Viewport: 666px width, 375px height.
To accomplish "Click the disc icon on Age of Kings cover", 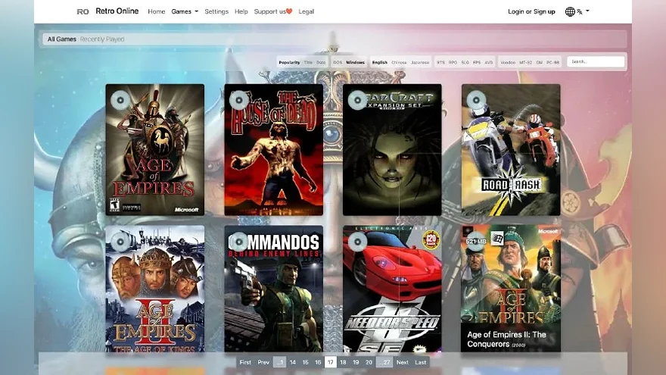I will (120, 242).
